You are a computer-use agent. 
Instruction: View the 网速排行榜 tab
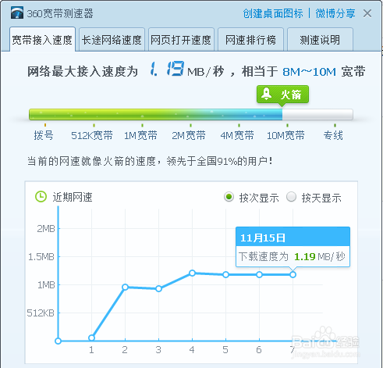(250, 40)
